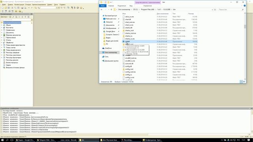Select the root БухгалтерияПредприятия tree node
Image resolution: width=253 pixels, height=142 pixels.
(12, 22)
